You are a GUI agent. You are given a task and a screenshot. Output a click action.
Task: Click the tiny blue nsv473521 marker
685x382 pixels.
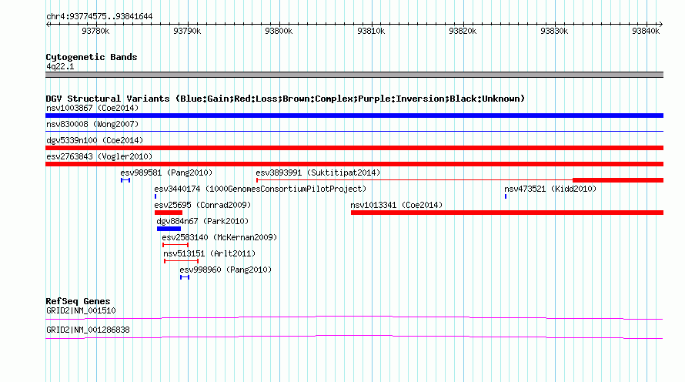tap(506, 196)
